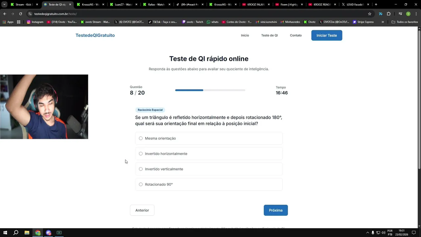Reload the page with the refresh icon
The image size is (421, 237).
20,14
